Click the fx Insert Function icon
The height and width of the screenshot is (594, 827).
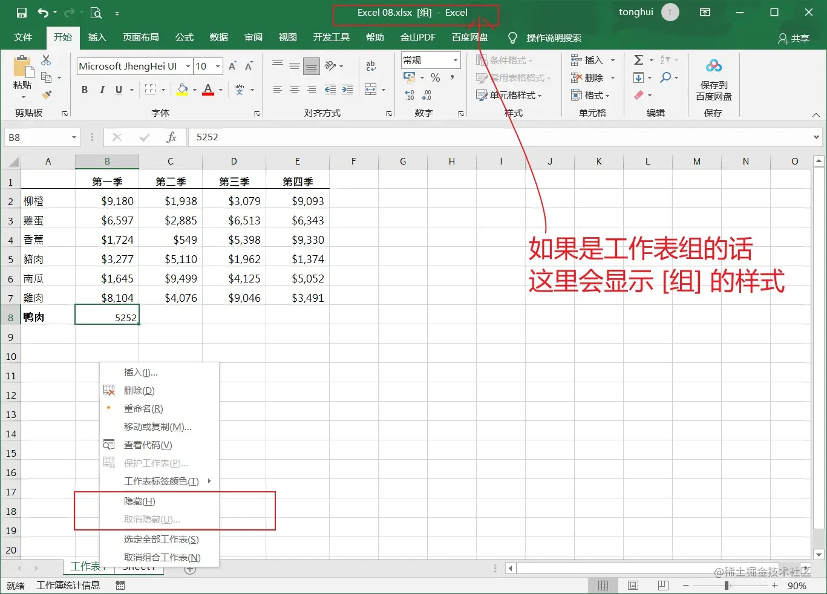(x=171, y=137)
